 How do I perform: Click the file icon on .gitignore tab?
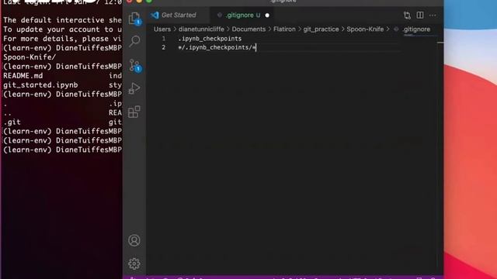click(219, 15)
